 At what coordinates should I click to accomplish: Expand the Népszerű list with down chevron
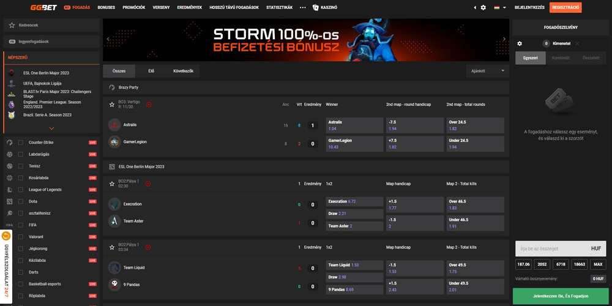point(51,129)
